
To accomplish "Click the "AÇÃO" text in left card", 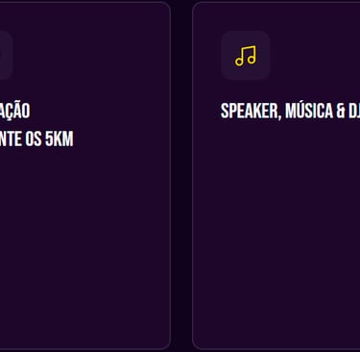I will point(15,112).
